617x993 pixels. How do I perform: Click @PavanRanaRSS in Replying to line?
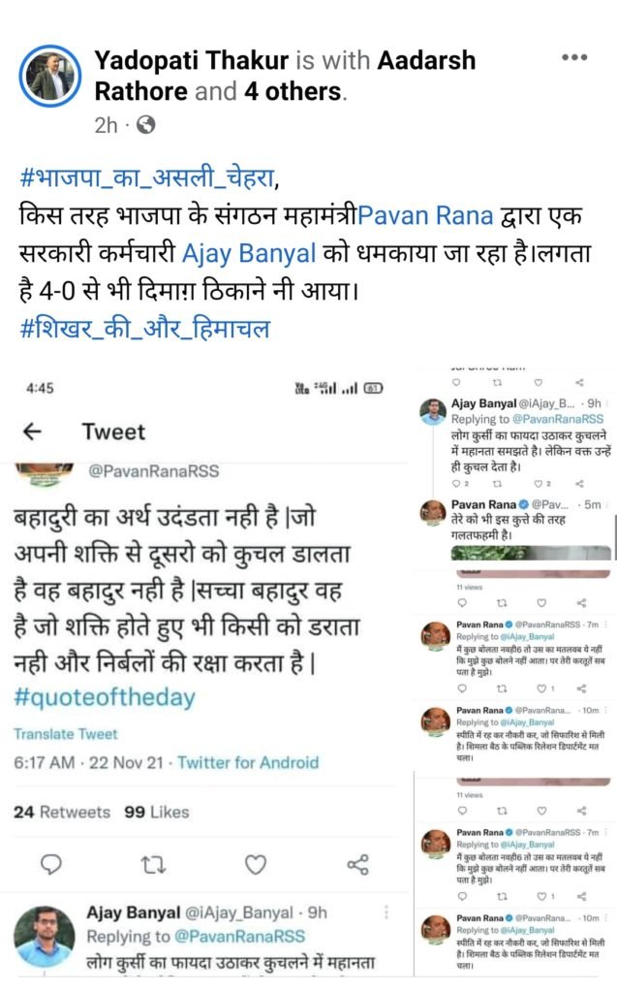click(239, 937)
